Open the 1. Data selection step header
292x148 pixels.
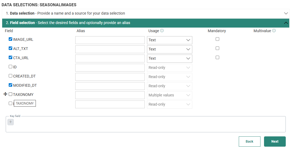click(65, 13)
